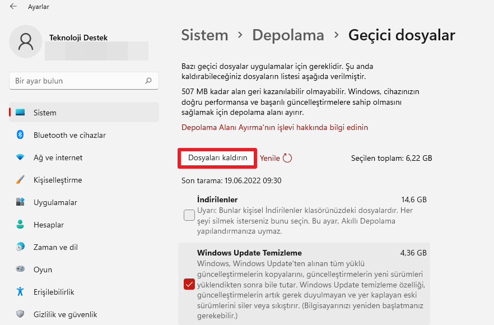Viewport: 494px width, 325px height.
Task: Click the back arrow next to Ayarlar
Action: point(12,7)
